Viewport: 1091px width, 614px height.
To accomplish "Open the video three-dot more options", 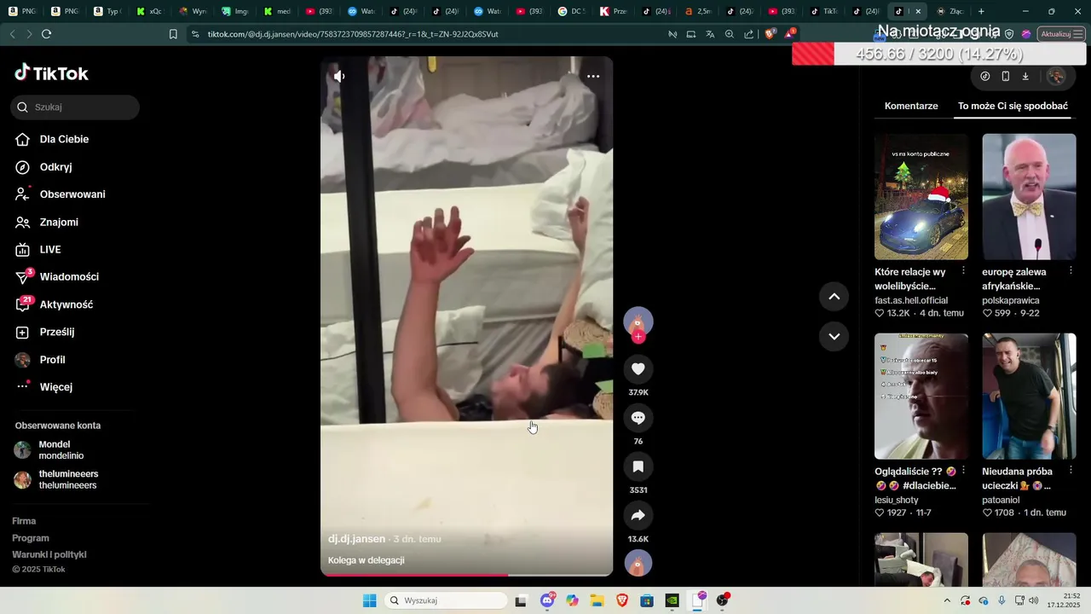I will point(593,77).
